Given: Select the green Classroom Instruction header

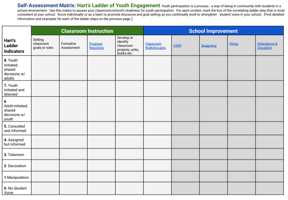Looking at the screenshot, I should click(87, 31).
